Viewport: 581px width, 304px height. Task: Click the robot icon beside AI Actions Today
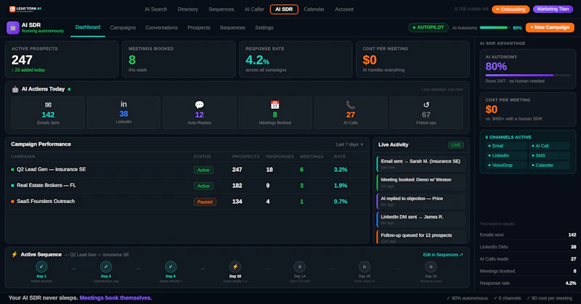15,89
